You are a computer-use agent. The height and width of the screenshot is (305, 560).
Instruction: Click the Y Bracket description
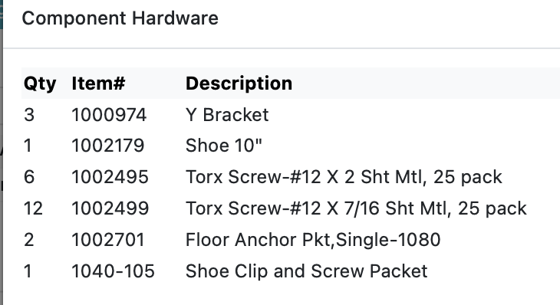click(227, 115)
